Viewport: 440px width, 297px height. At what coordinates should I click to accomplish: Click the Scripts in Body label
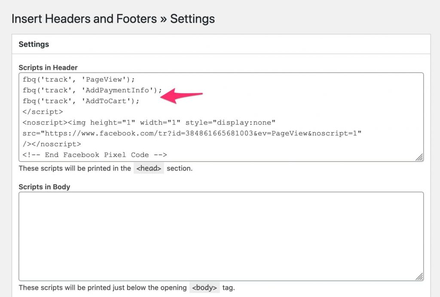44,187
